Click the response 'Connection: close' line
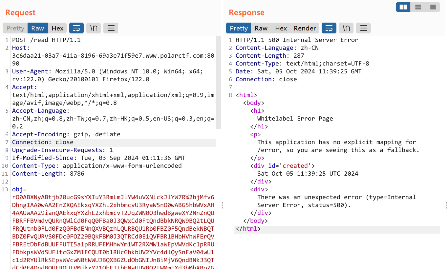The width and height of the screenshot is (448, 269). pyautogui.click(x=266, y=79)
